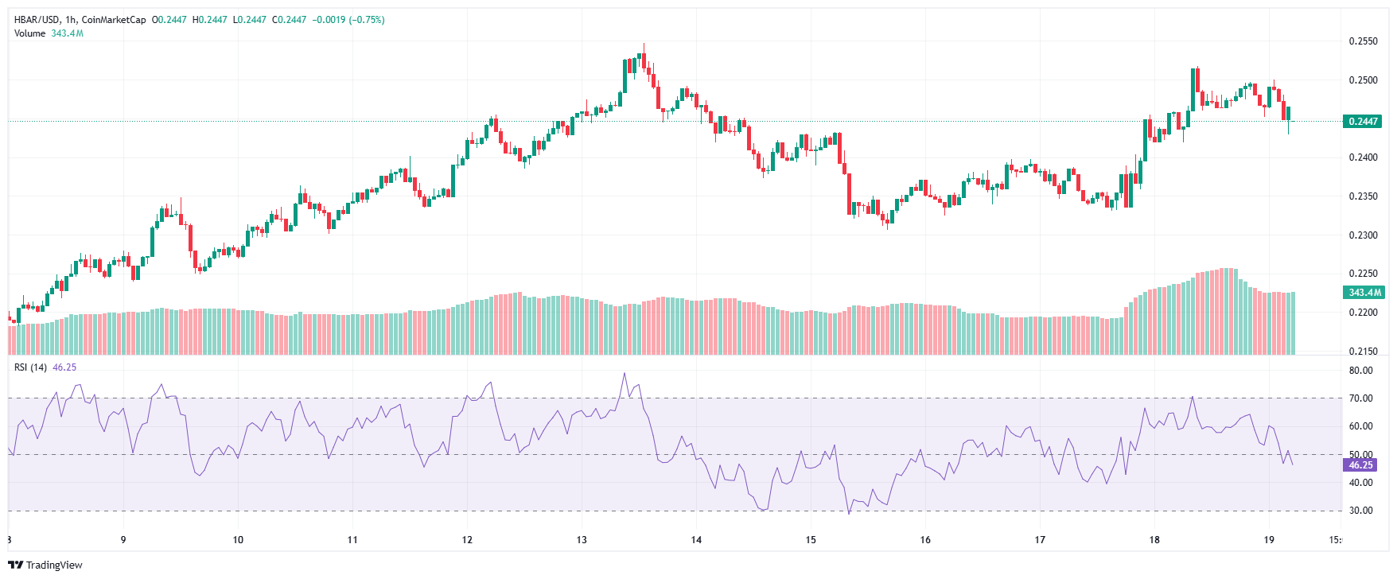Click the 343.4M volume tag on axis

click(1364, 293)
